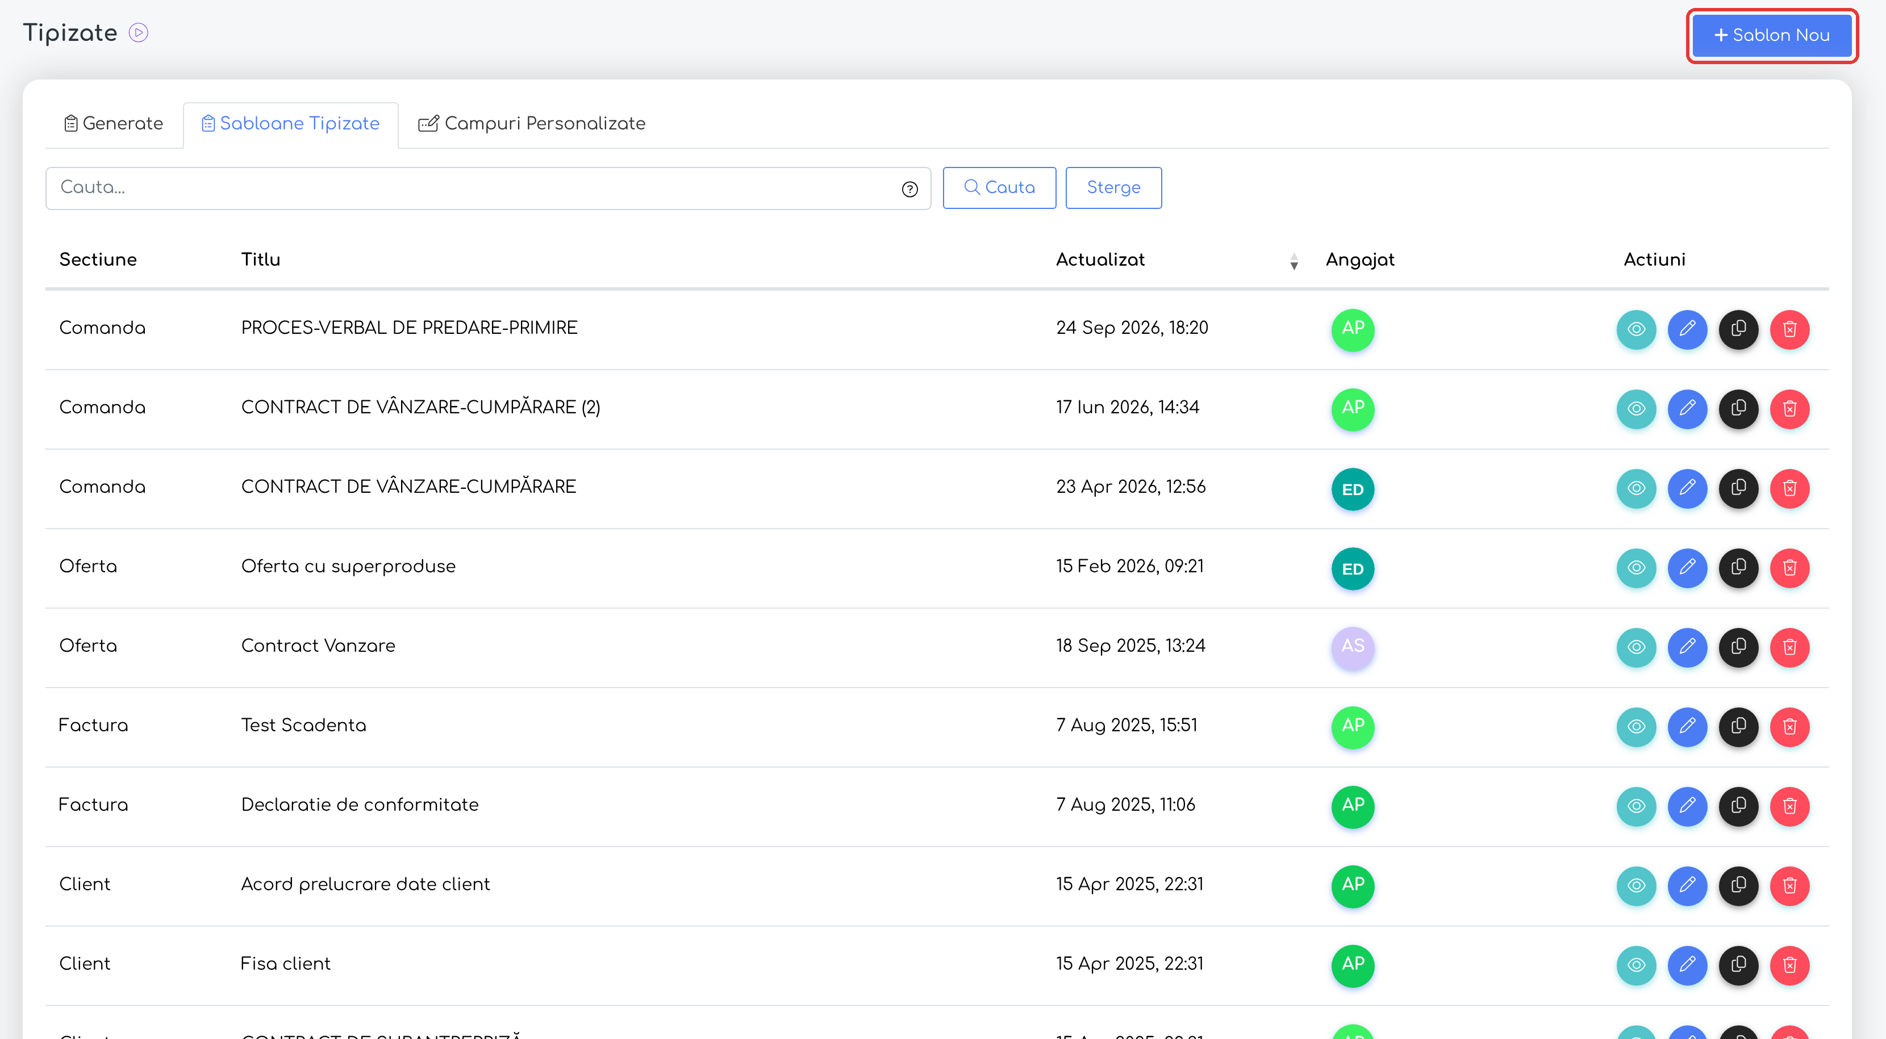Delete the Test Scadenta template
1886x1039 pixels.
tap(1789, 728)
